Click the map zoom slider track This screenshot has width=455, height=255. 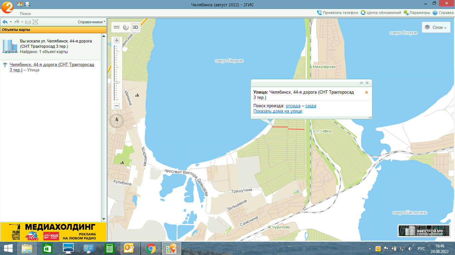click(117, 73)
